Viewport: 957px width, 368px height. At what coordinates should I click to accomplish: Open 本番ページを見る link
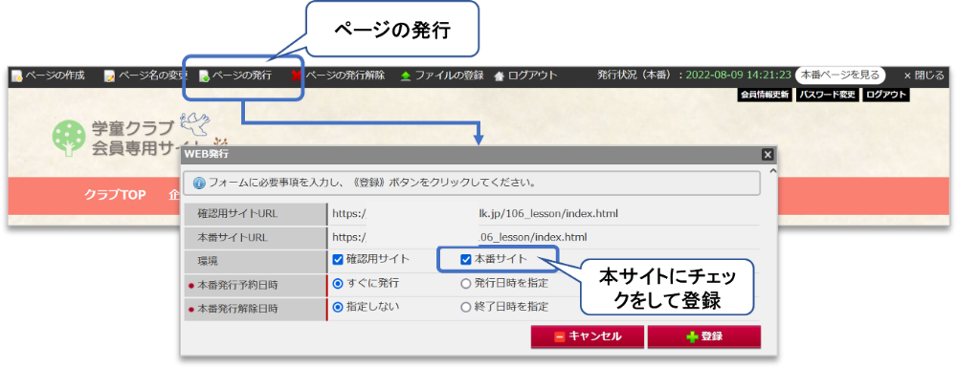[840, 76]
